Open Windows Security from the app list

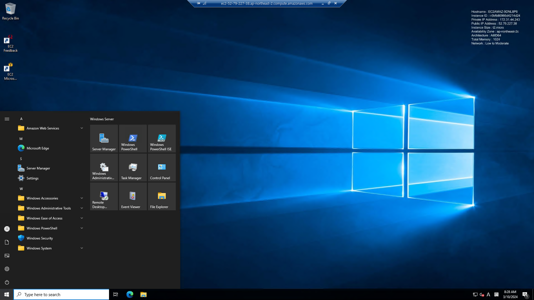(x=51, y=238)
